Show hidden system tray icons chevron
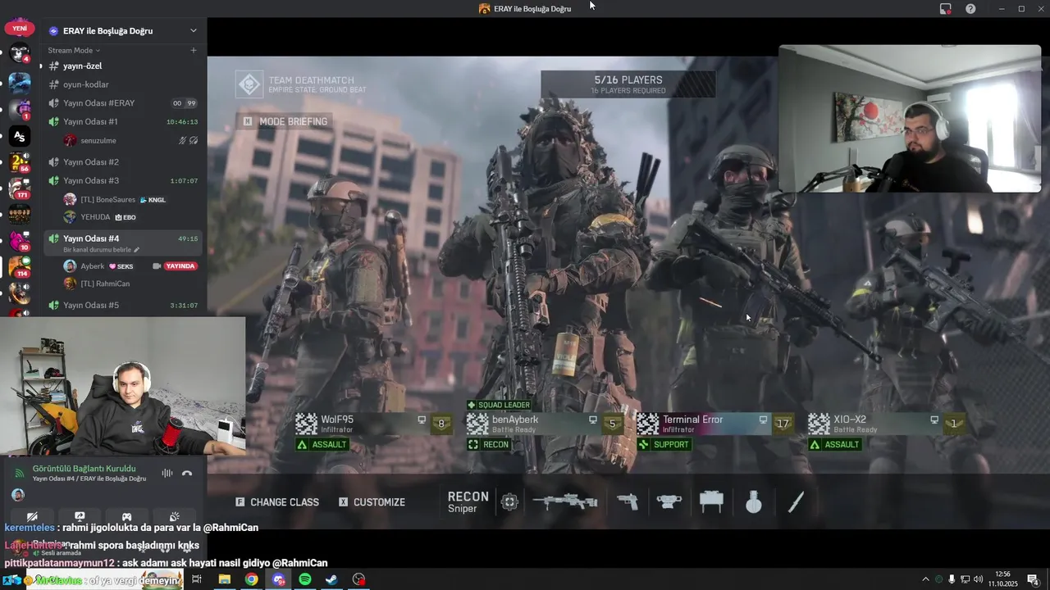The width and height of the screenshot is (1050, 590). [925, 579]
